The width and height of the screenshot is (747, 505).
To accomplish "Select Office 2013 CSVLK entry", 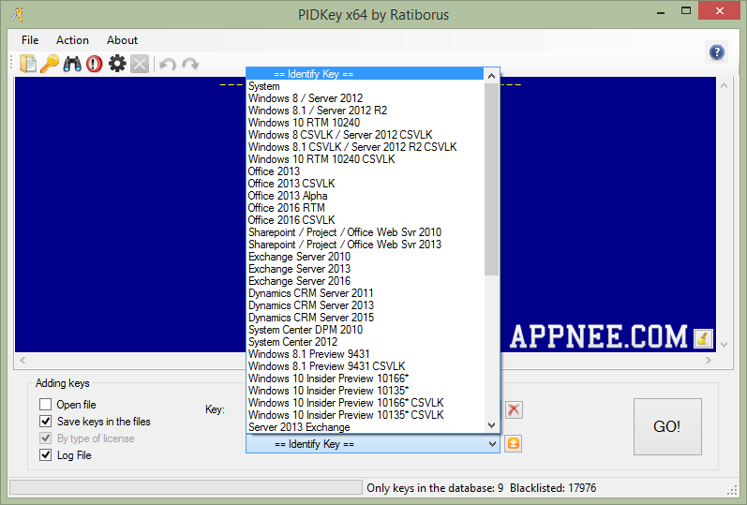I will 365,184.
